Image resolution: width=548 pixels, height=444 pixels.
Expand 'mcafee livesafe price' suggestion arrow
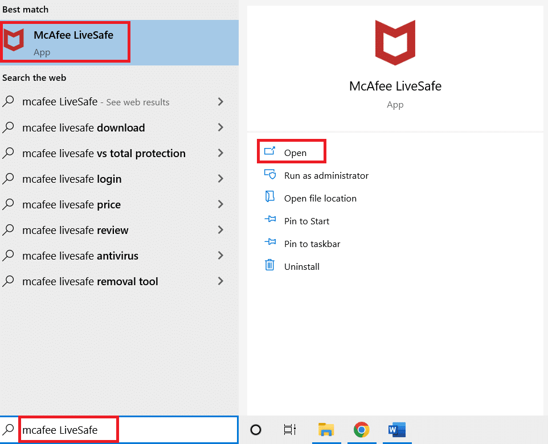pos(220,204)
